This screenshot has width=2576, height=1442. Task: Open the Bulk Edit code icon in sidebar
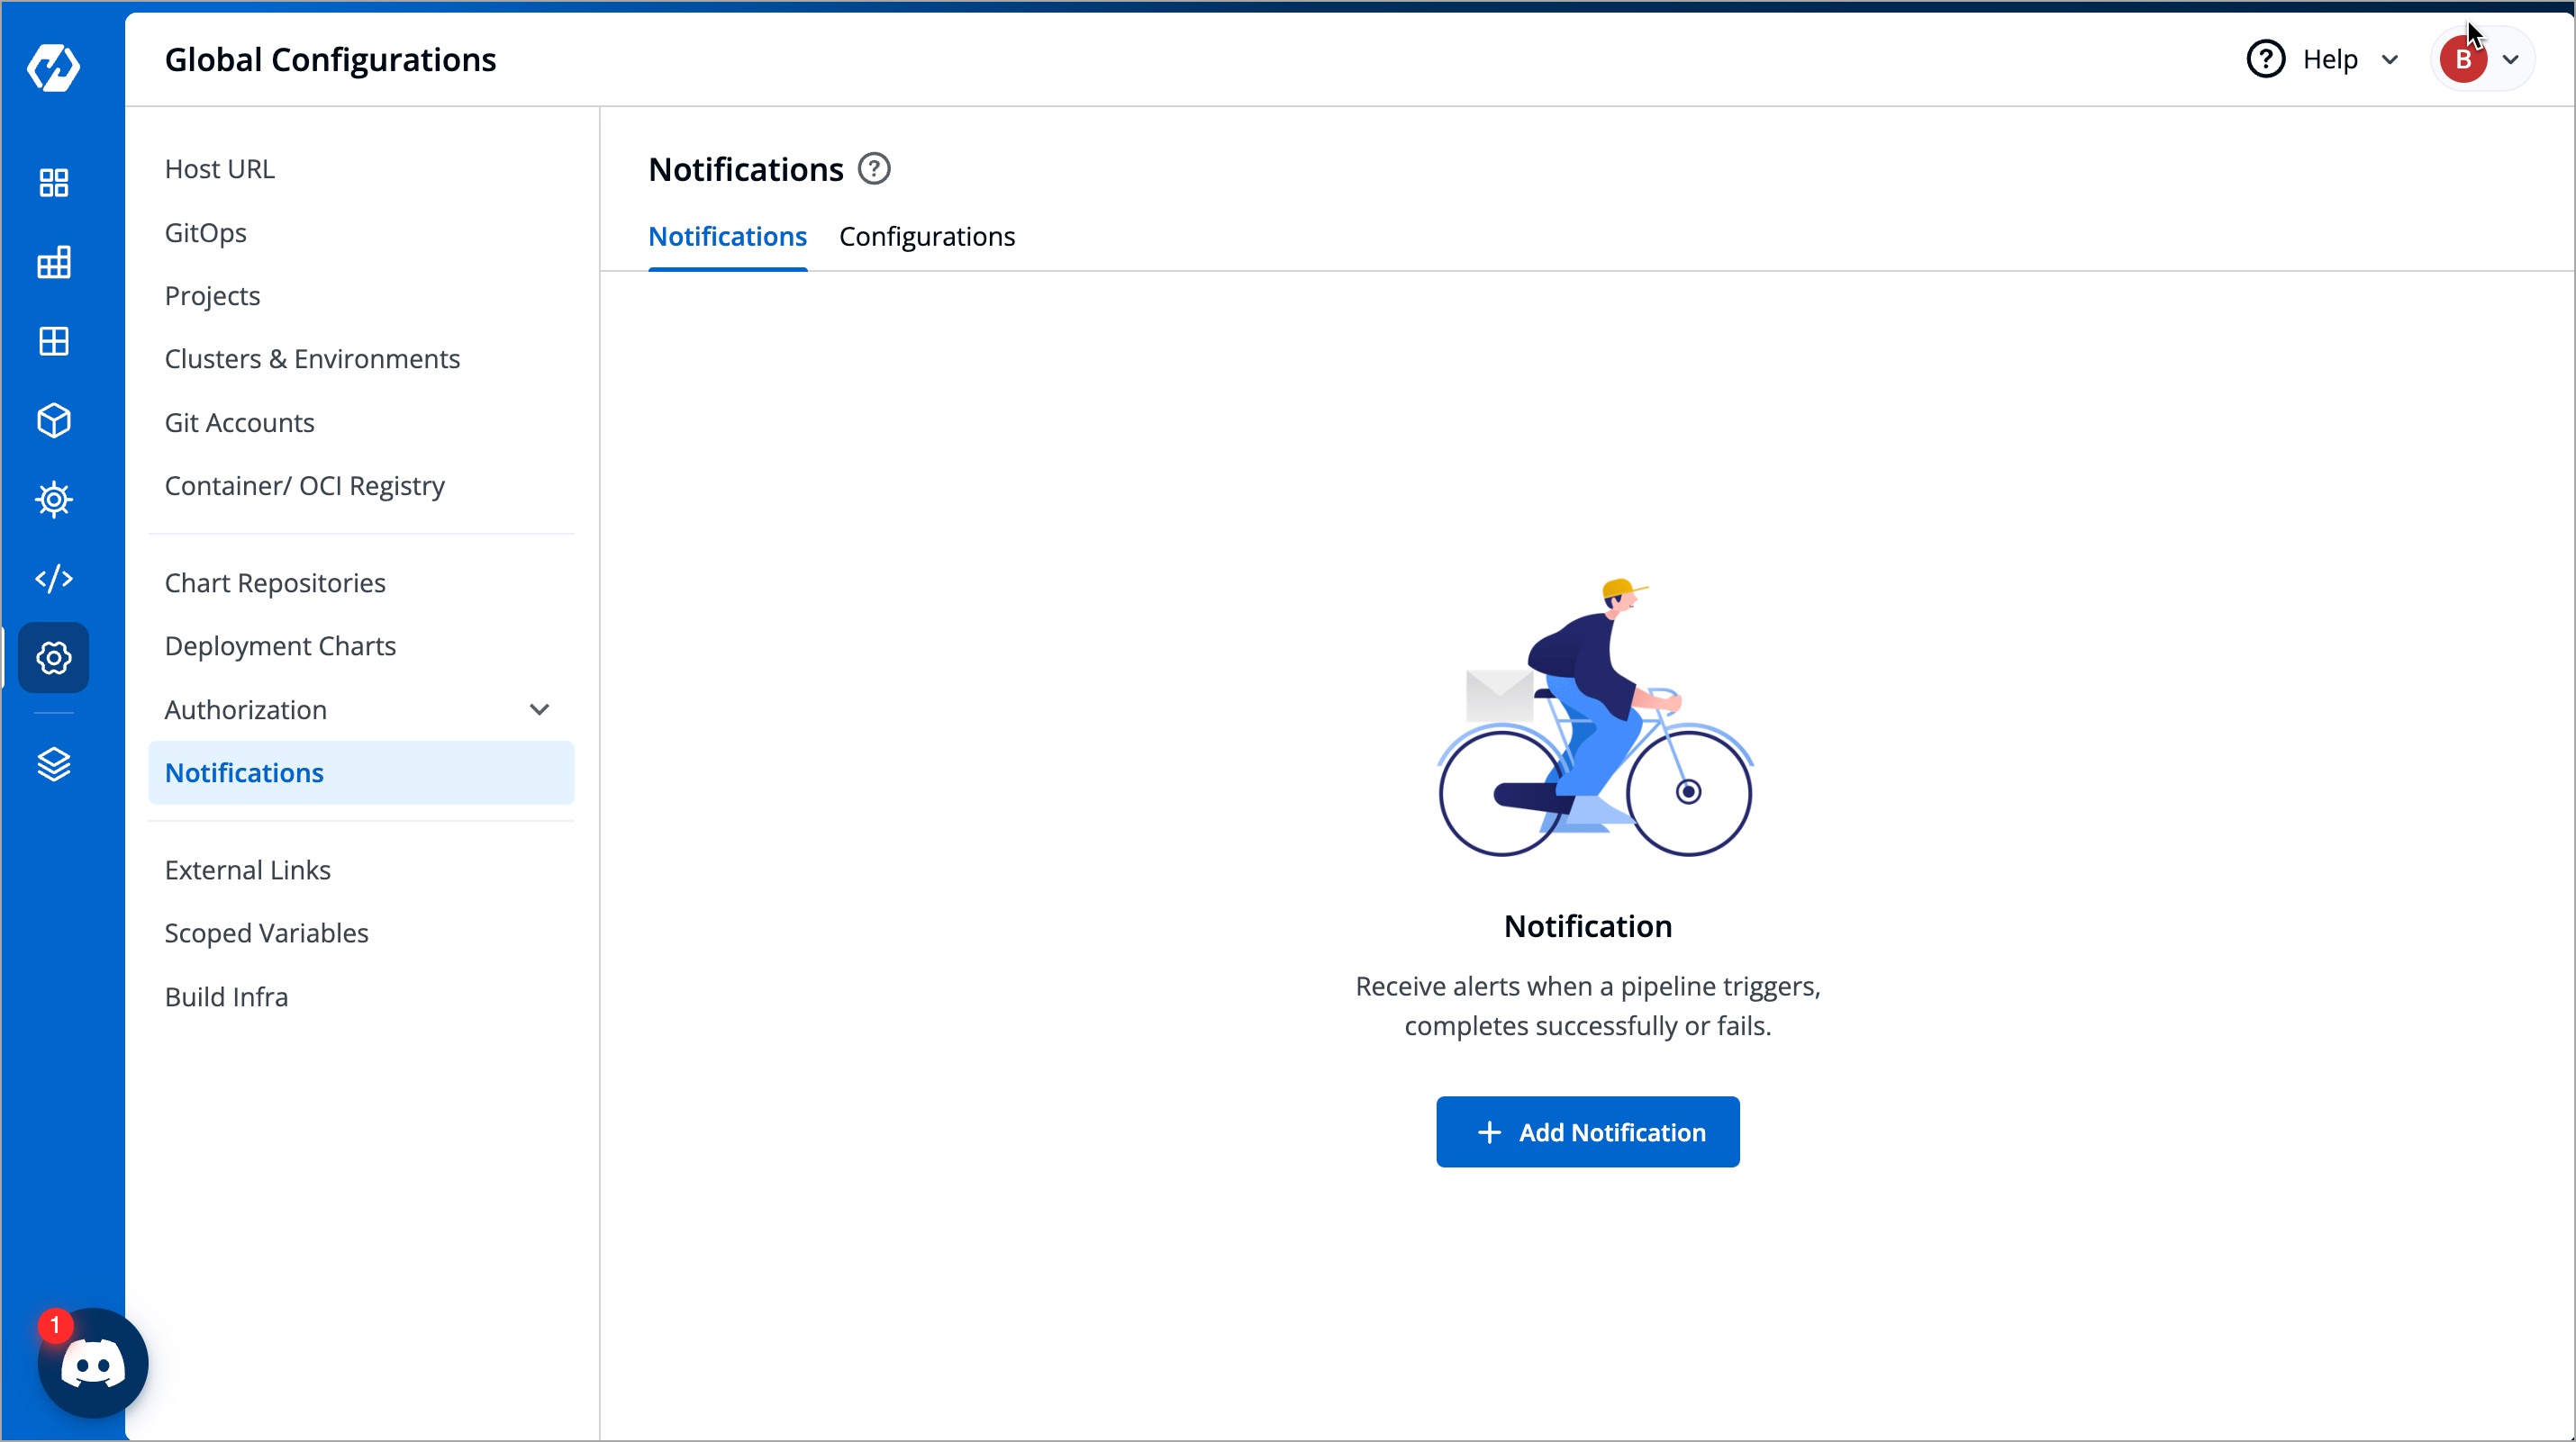(x=53, y=578)
